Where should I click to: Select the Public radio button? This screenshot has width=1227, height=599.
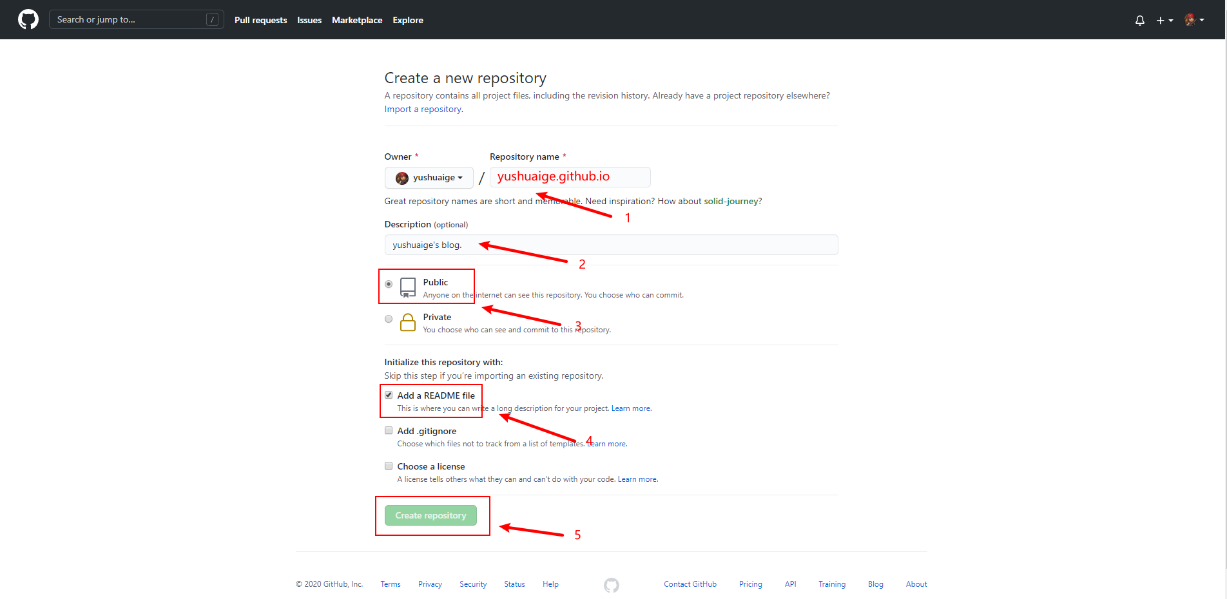(389, 284)
